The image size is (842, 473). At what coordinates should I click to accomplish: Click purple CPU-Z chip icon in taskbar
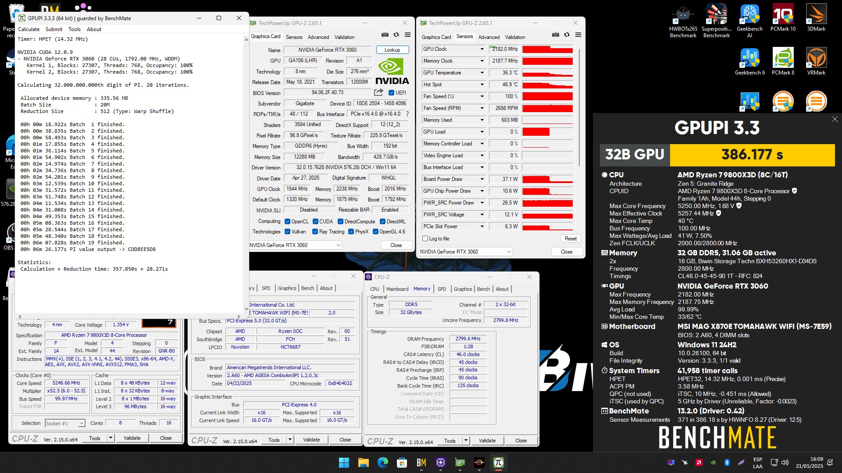[441, 462]
